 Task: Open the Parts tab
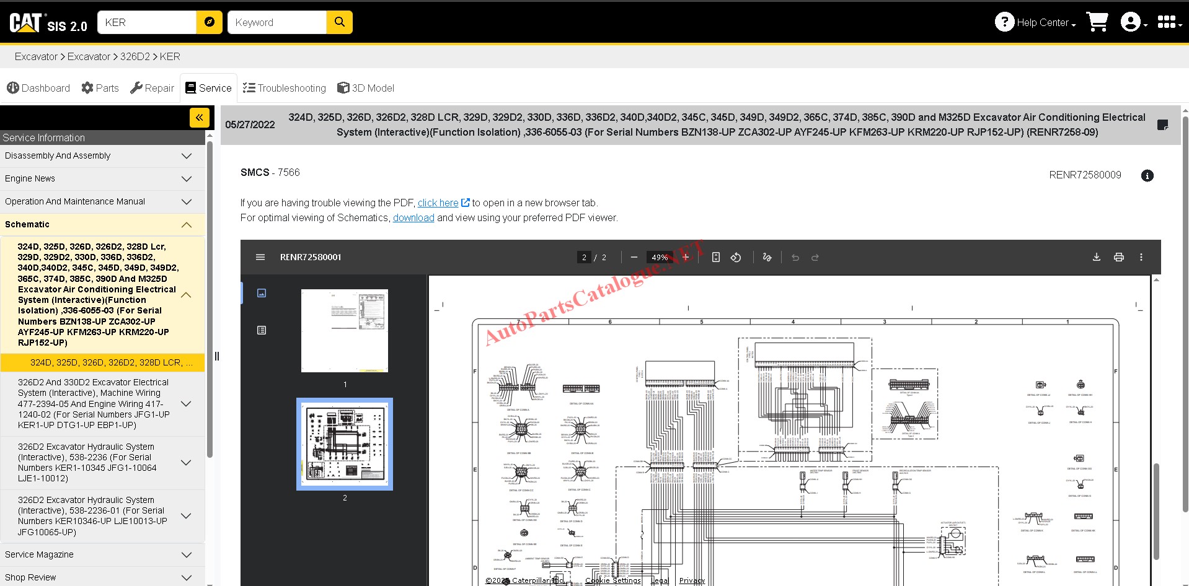(x=100, y=88)
